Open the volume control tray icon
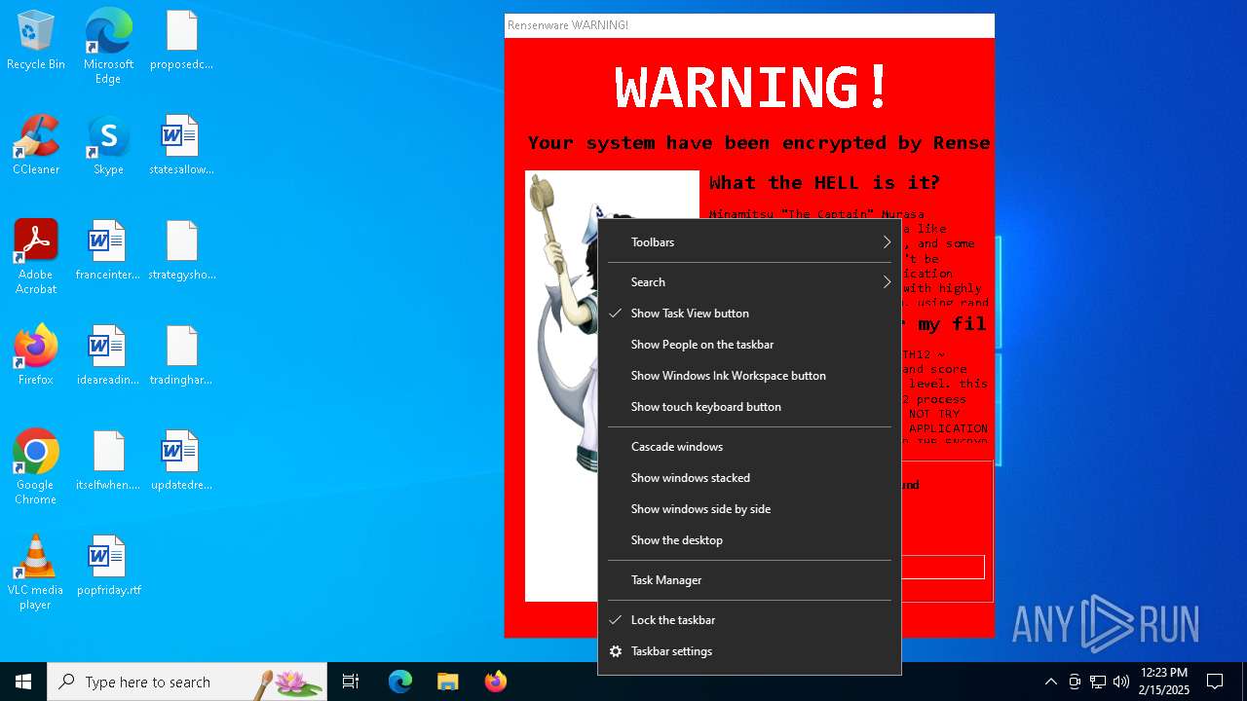The height and width of the screenshot is (701, 1247). pos(1121,682)
